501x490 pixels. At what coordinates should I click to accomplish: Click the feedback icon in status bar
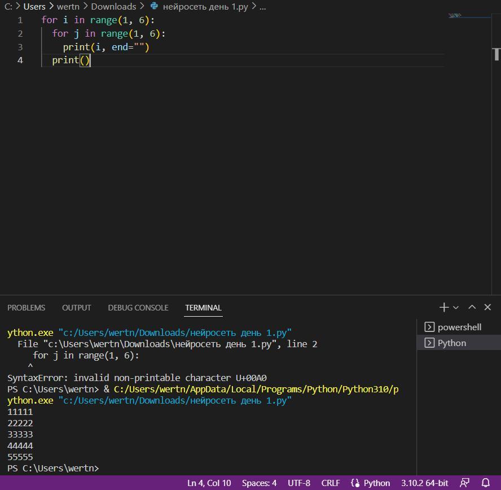click(464, 483)
